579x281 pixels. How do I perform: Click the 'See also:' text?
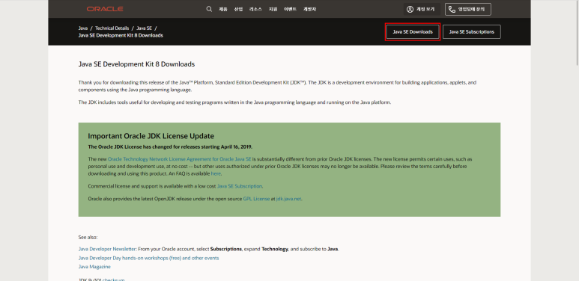88,237
